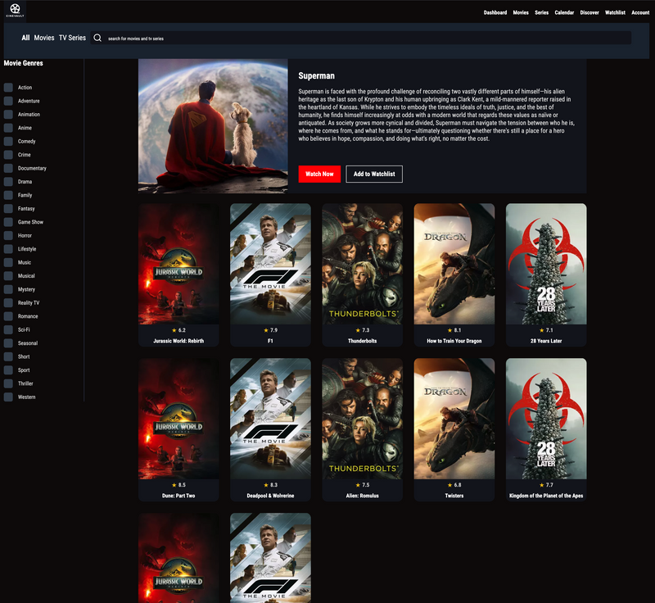Viewport: 655px width, 603px height.
Task: Enable the Romance genre checkbox
Action: point(8,316)
